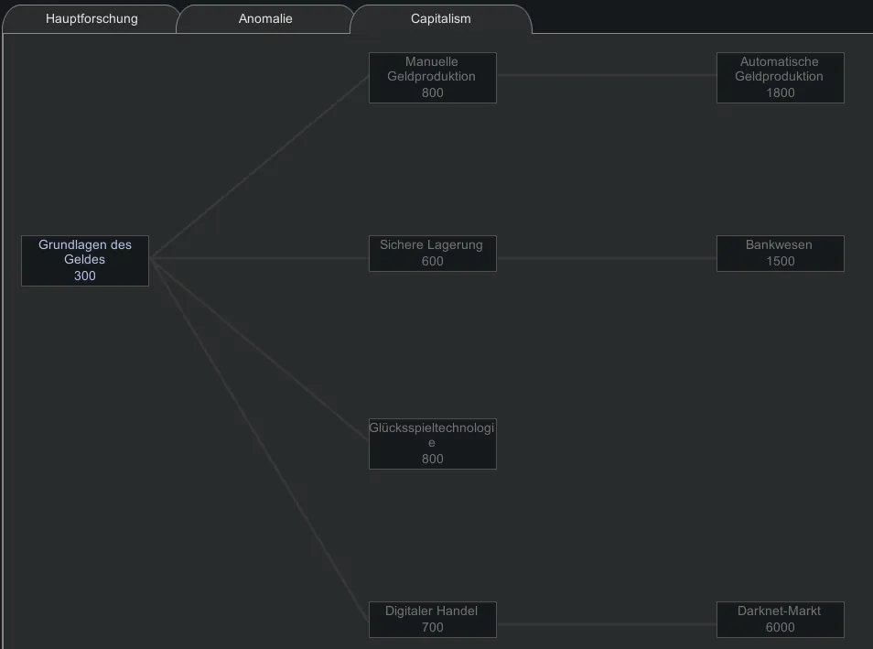Image resolution: width=873 pixels, height=649 pixels.
Task: Select the Capitalism tab
Action: 440,18
